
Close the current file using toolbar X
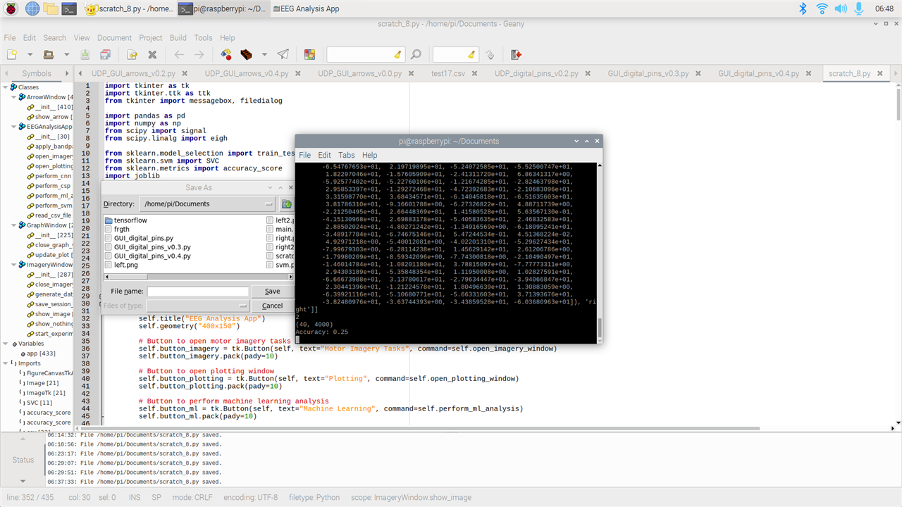pyautogui.click(x=152, y=54)
